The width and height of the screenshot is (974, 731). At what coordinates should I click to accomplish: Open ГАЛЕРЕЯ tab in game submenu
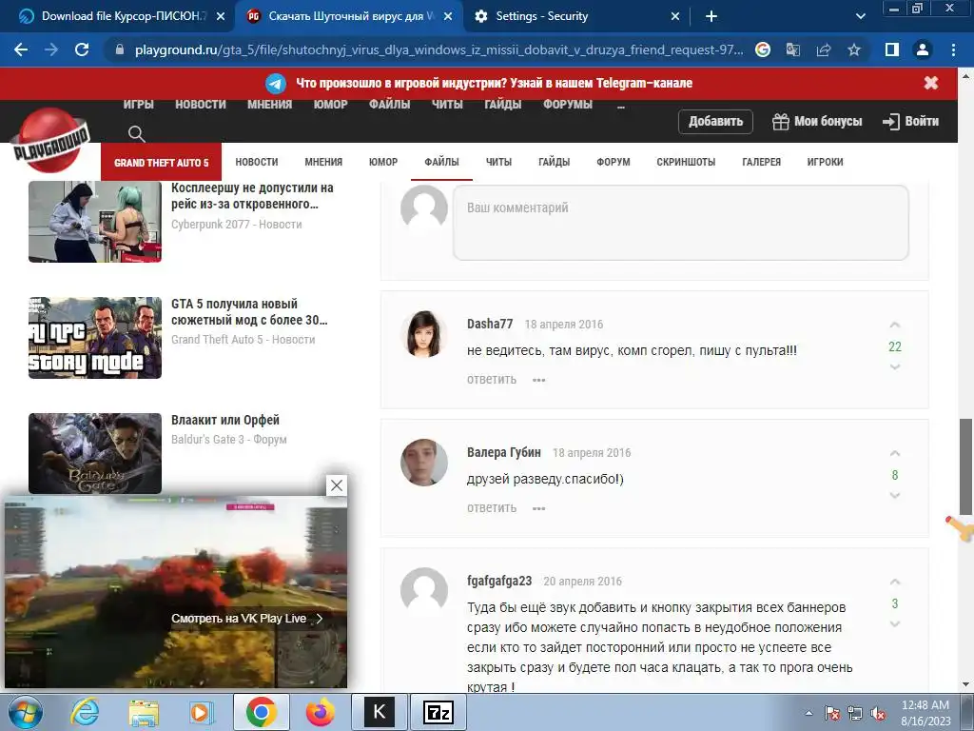[x=761, y=162]
